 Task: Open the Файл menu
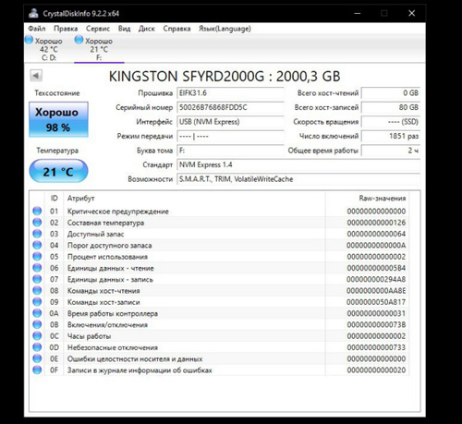pyautogui.click(x=37, y=29)
